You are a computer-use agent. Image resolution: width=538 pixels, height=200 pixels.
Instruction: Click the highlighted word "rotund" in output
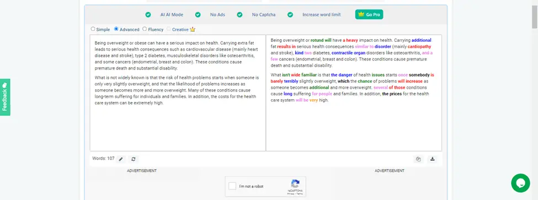(317, 40)
